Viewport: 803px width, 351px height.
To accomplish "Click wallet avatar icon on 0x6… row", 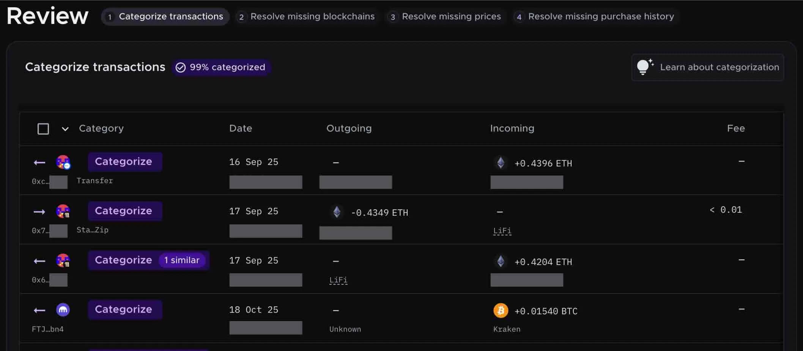I will coord(63,260).
